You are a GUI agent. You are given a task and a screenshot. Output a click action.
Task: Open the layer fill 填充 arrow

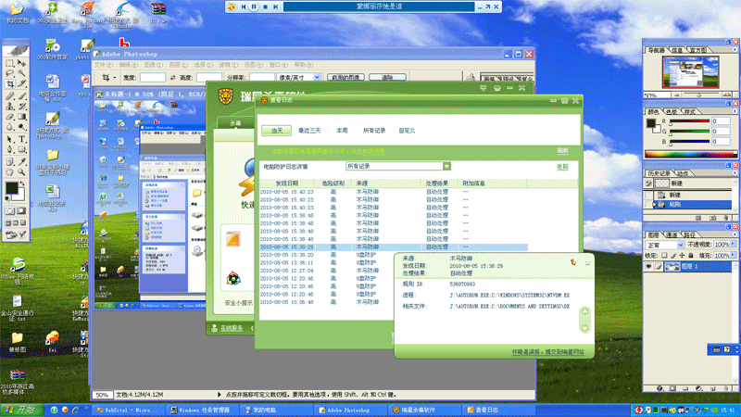pyautogui.click(x=733, y=256)
